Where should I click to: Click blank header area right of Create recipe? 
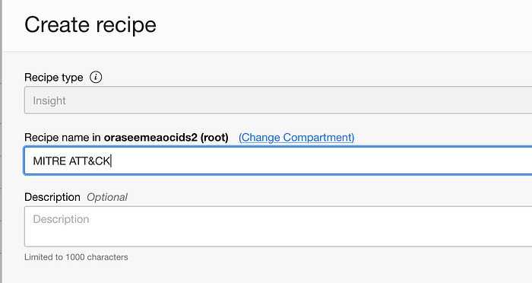click(x=339, y=25)
